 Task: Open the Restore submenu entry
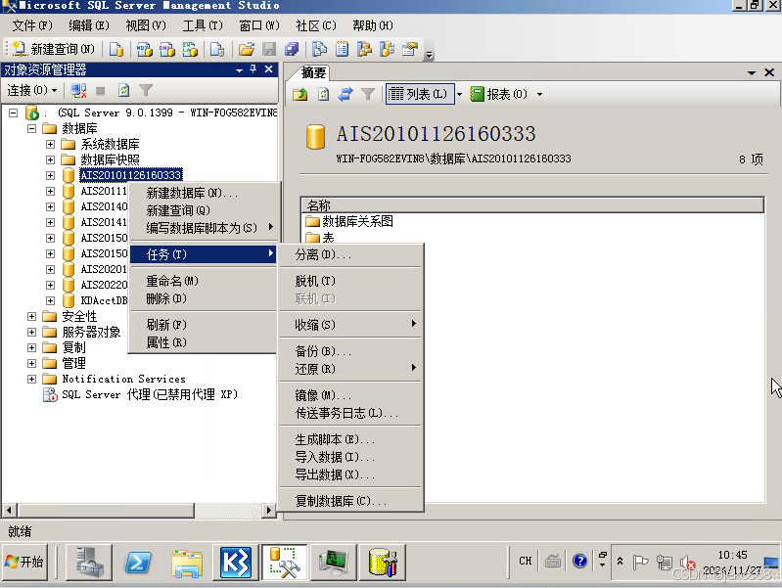tap(350, 369)
